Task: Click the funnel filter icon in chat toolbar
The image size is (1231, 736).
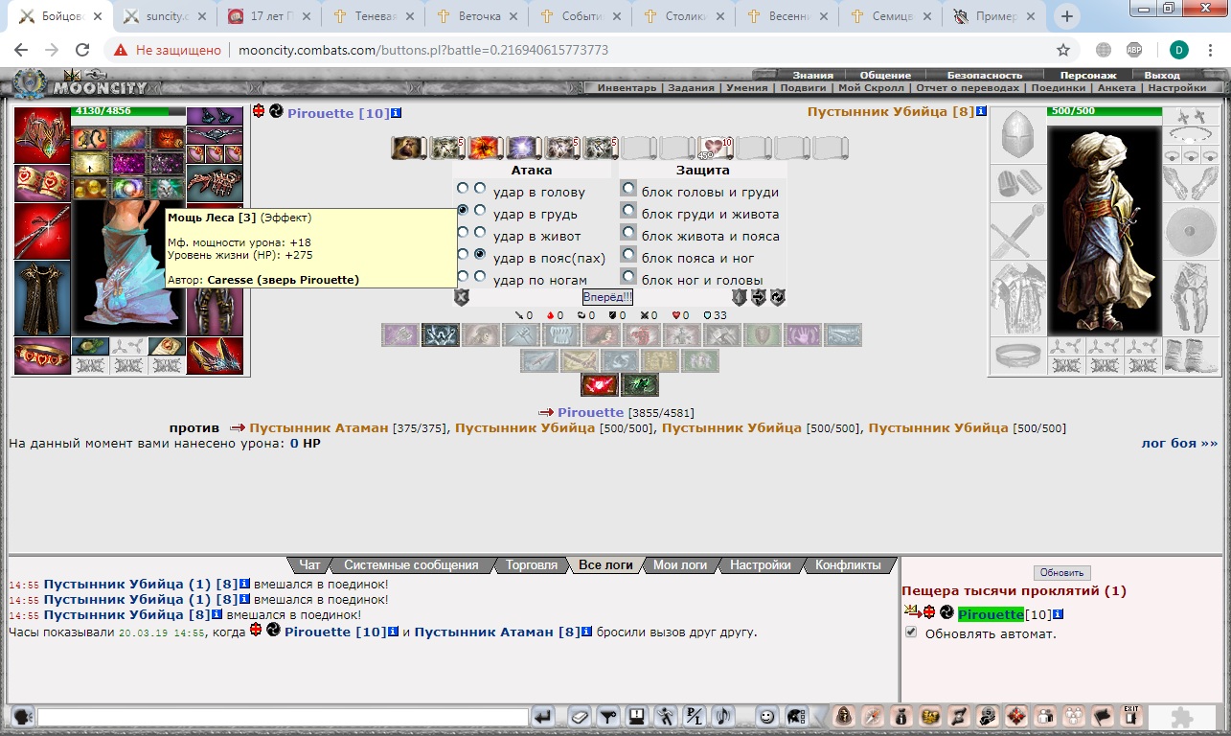Action: [x=606, y=716]
